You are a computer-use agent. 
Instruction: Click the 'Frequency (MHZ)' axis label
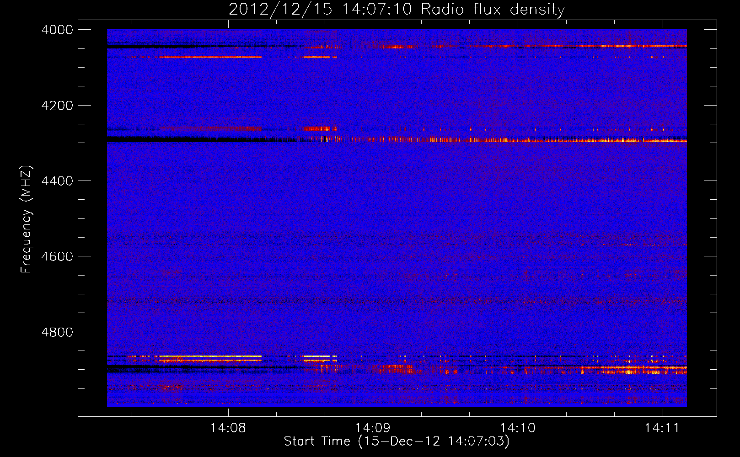pyautogui.click(x=26, y=219)
